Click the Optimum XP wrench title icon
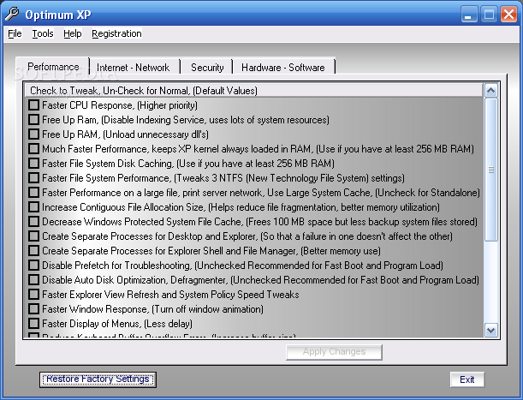Viewport: 523px width, 400px height. pos(12,14)
